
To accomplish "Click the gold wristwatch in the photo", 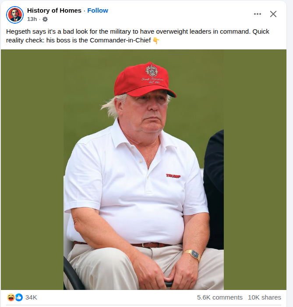I will (x=193, y=255).
